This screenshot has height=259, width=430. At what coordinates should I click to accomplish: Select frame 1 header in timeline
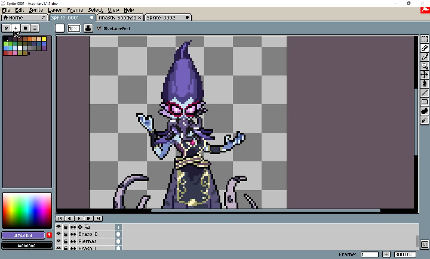[x=118, y=227]
